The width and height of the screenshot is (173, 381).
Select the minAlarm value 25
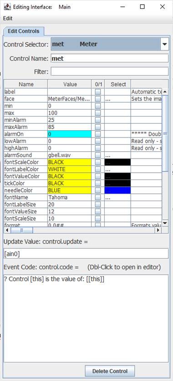70,120
